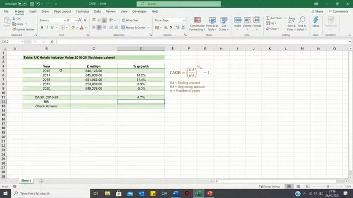Click Align Right icon
This screenshot has width=353, height=198.
(x=104, y=28)
